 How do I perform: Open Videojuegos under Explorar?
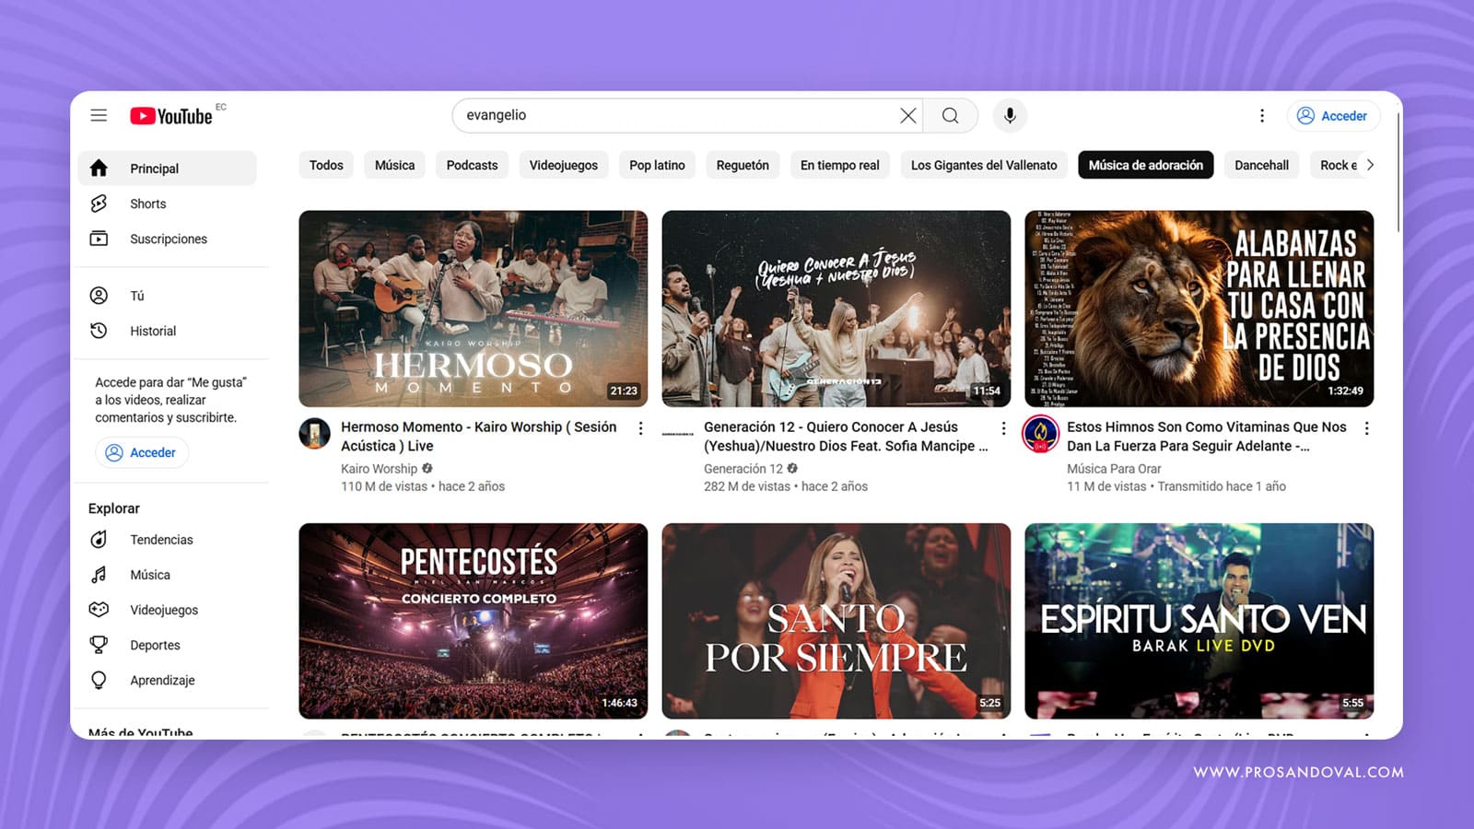[x=167, y=610]
